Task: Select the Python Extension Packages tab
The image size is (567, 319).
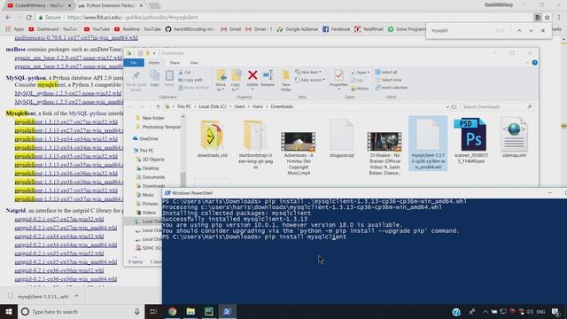Action: (111, 5)
